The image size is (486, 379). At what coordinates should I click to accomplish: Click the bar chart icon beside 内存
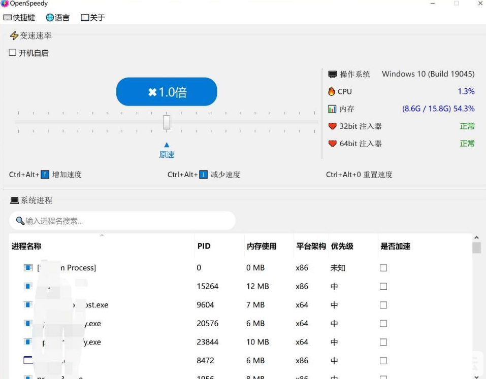[x=332, y=109]
